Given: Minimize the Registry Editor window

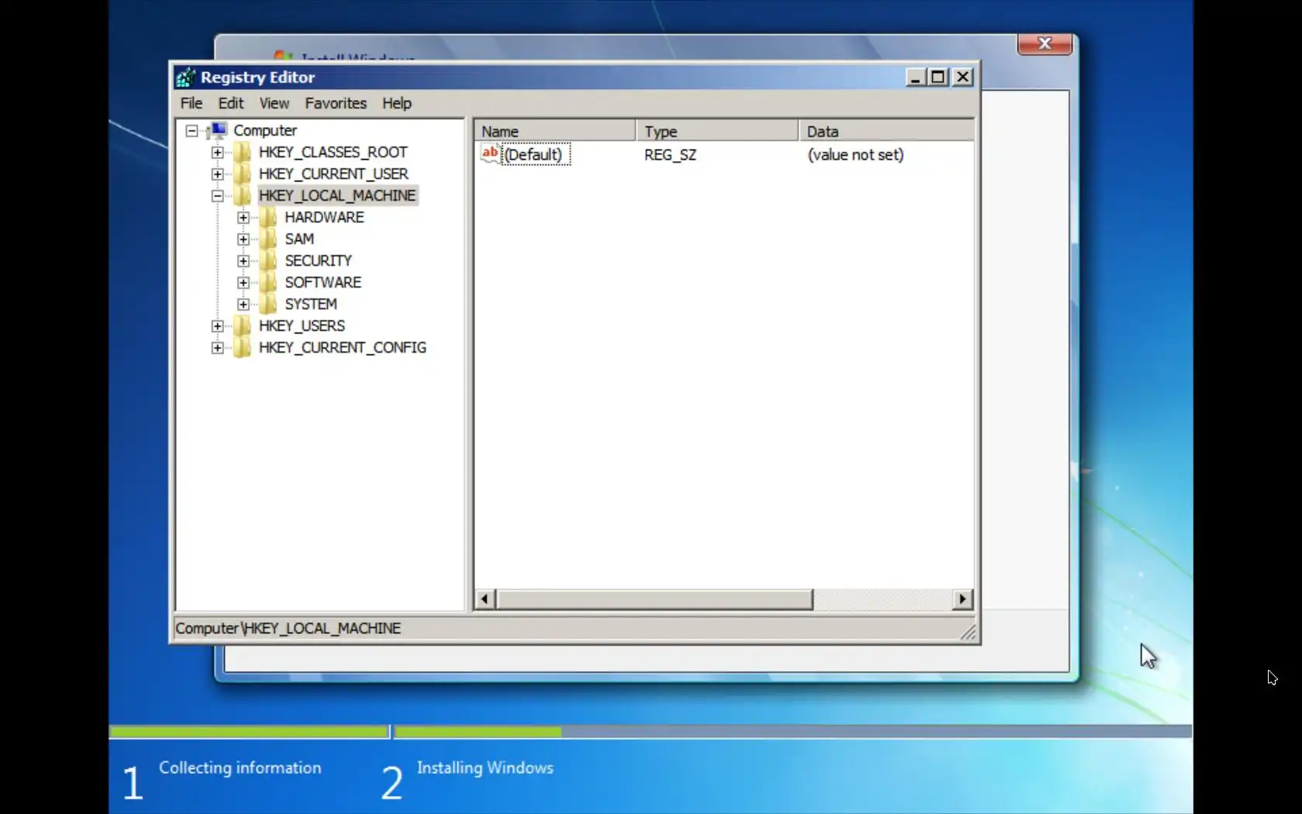Looking at the screenshot, I should click(915, 77).
